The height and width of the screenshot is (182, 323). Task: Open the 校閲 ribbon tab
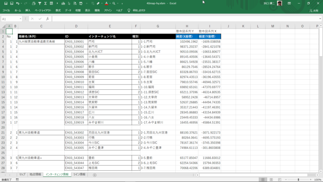point(78,11)
